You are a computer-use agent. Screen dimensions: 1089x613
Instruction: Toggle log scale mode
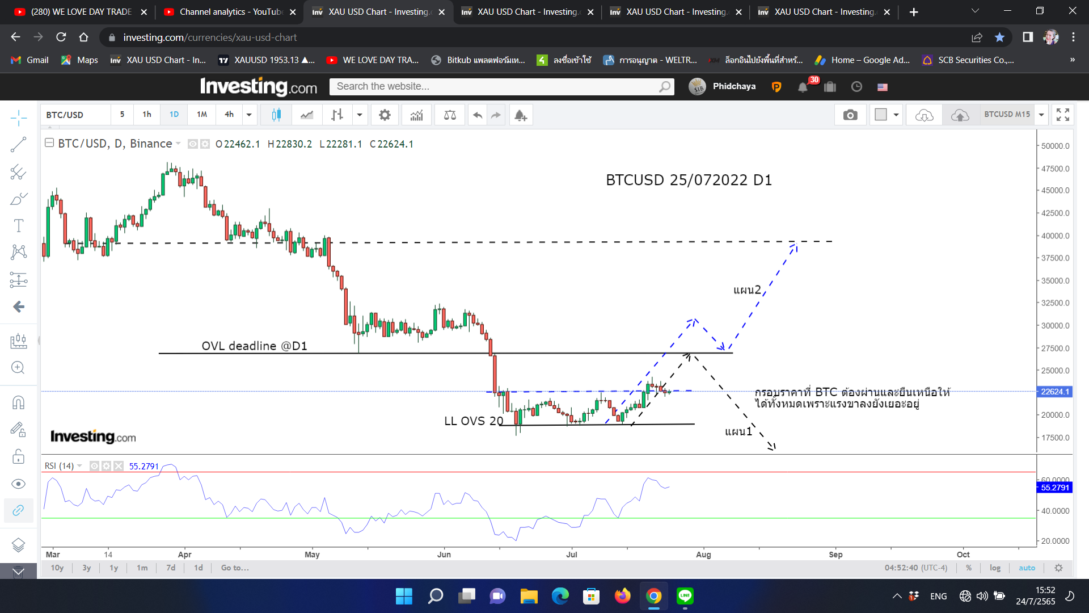coord(995,568)
